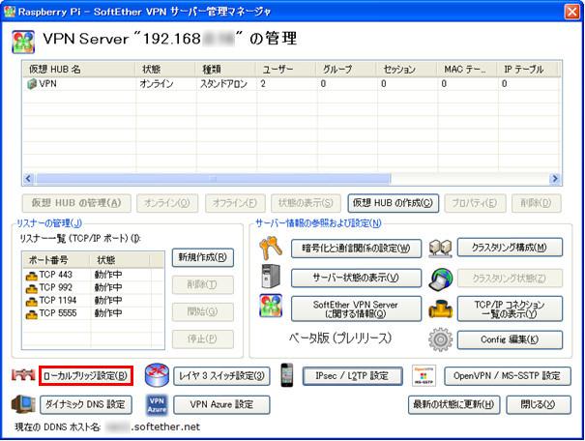Click the horizontal scrollbar thumb of hub list

click(x=213, y=179)
